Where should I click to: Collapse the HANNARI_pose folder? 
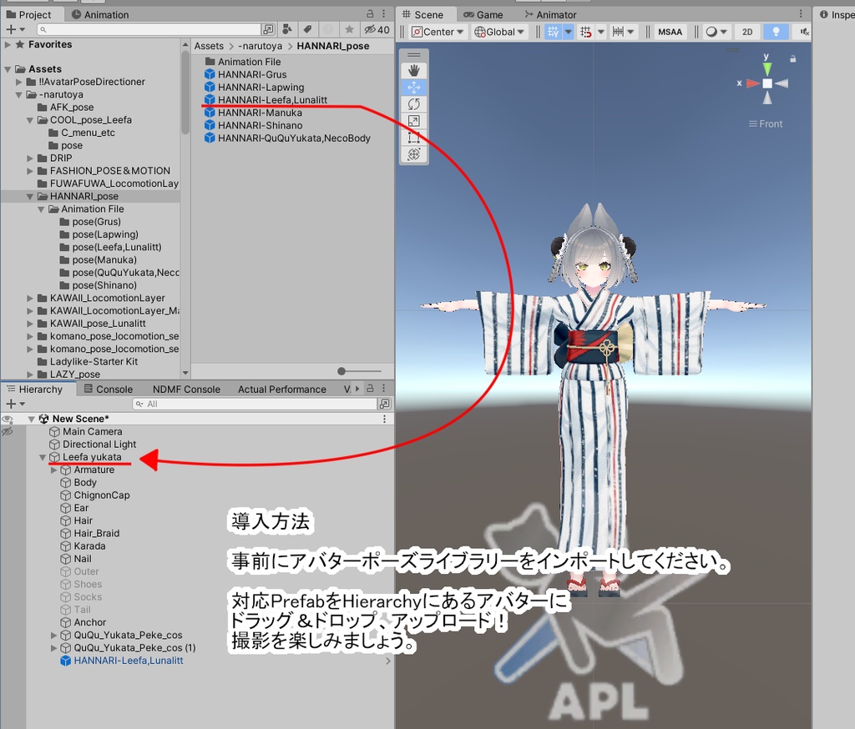click(x=30, y=196)
